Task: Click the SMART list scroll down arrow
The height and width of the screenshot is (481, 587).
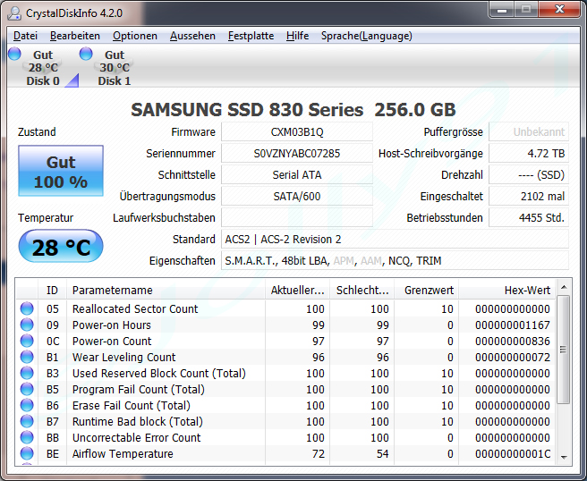Action: 564,458
